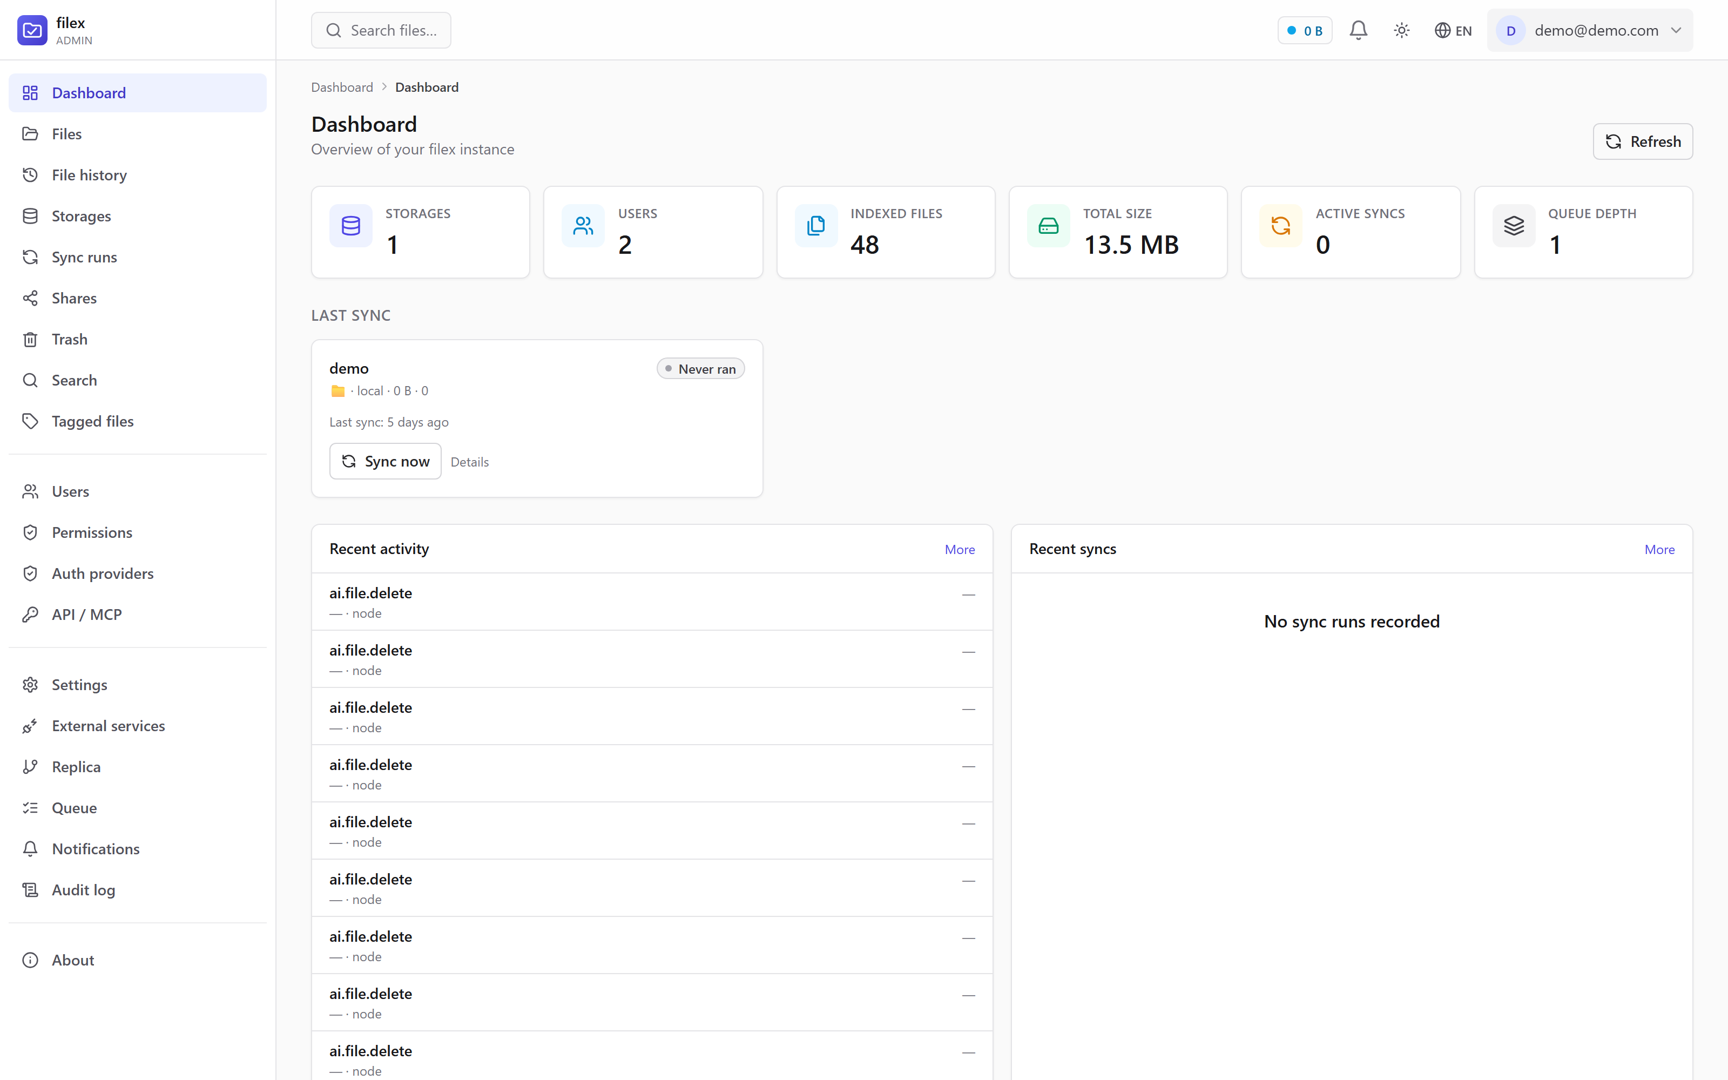This screenshot has width=1728, height=1080.
Task: Click 'Last sync: 5 days ago' text
Action: [389, 422]
